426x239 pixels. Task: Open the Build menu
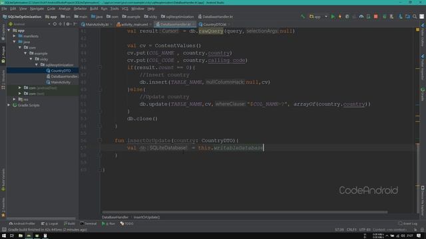click(x=94, y=9)
